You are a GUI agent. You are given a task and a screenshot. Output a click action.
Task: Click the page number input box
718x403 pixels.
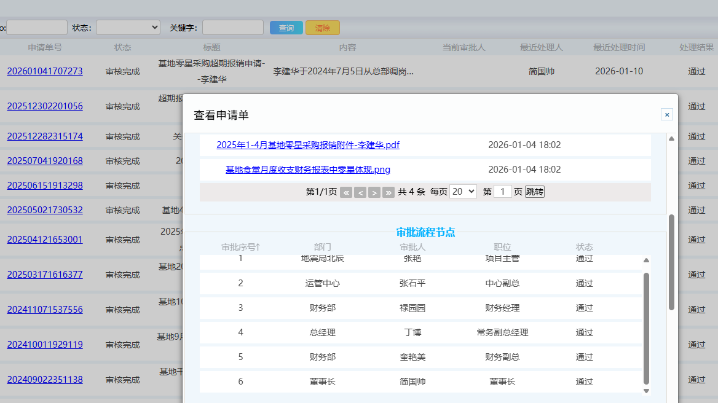pyautogui.click(x=503, y=192)
